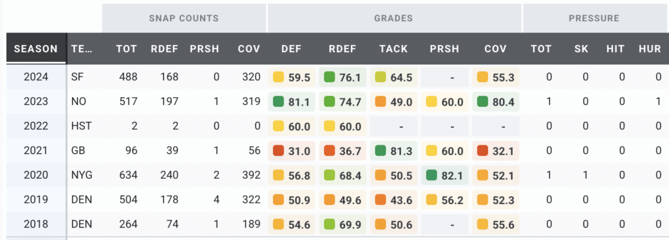This screenshot has width=669, height=240.
Task: Click the green swatch next to 76.1
Action: [329, 77]
